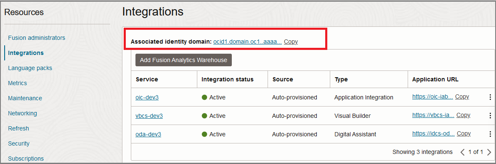
Task: Go to next integrations page arrow
Action: (489, 152)
